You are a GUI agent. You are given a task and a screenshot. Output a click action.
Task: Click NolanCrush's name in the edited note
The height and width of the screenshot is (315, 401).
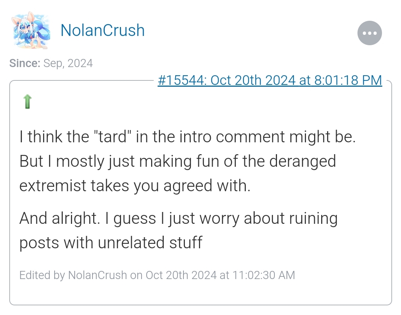click(x=97, y=275)
